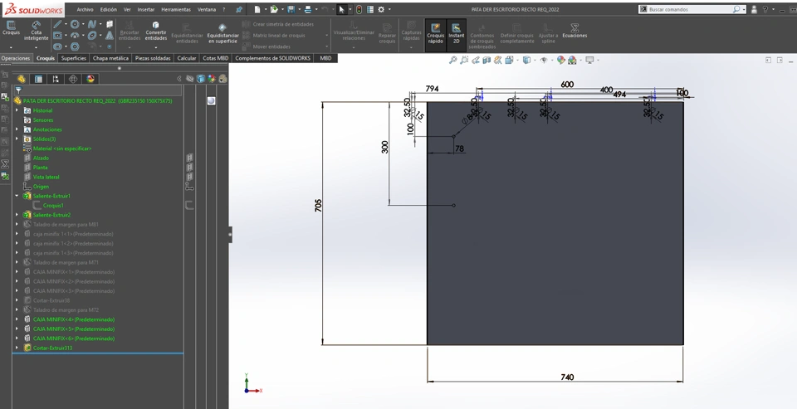The width and height of the screenshot is (797, 409).
Task: Click the Edit Appearance color sphere icon
Action: [560, 60]
